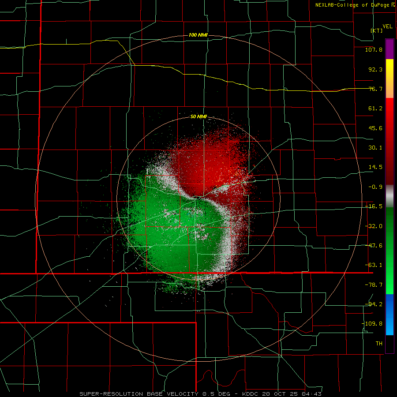
Task: Click the 61.2 velocity scale value
Action: tap(375, 109)
